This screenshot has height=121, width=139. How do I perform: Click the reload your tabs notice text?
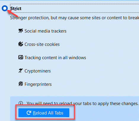point(82,104)
